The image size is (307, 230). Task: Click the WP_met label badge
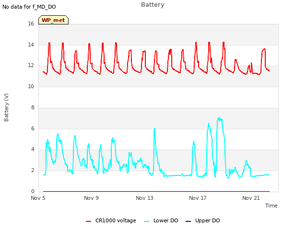click(53, 20)
